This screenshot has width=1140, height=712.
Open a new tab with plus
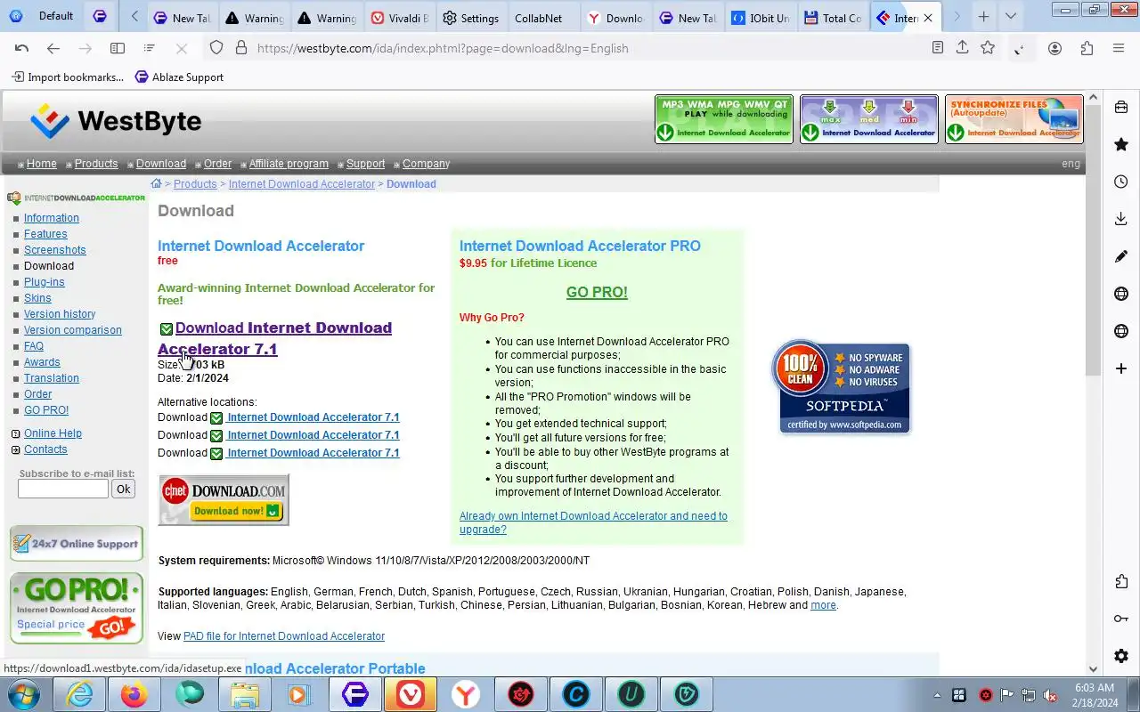coord(983,17)
